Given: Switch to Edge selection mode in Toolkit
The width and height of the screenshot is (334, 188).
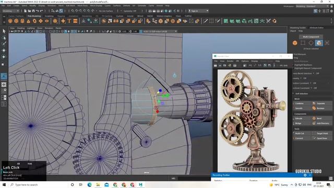Looking at the screenshot, I should (x=311, y=43).
